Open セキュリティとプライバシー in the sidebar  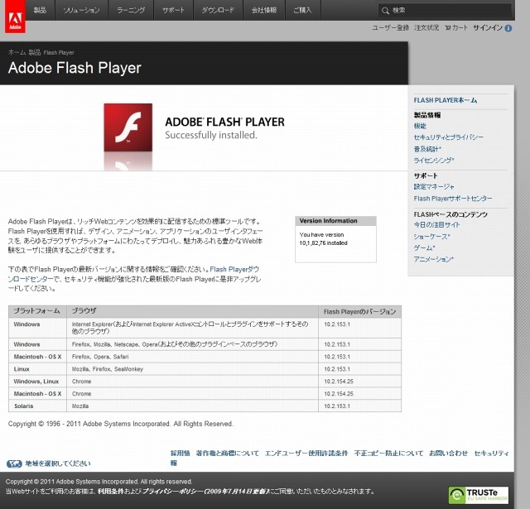pos(448,137)
